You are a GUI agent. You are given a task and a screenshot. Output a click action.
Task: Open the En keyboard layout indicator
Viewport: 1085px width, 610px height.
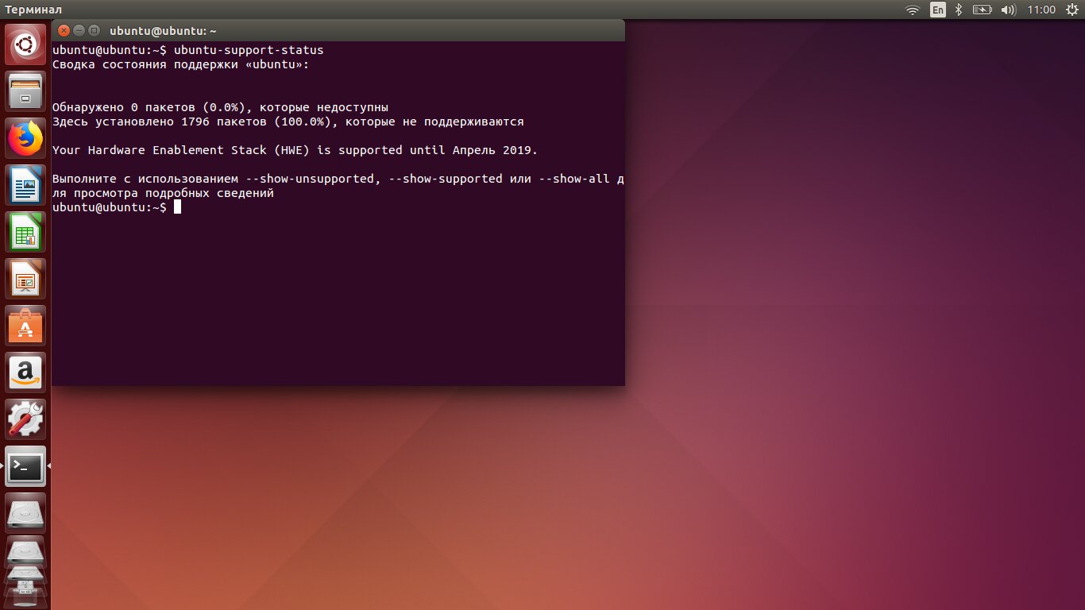click(938, 10)
